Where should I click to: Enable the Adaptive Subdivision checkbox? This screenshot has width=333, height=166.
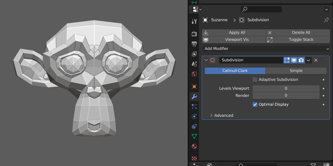pyautogui.click(x=255, y=80)
